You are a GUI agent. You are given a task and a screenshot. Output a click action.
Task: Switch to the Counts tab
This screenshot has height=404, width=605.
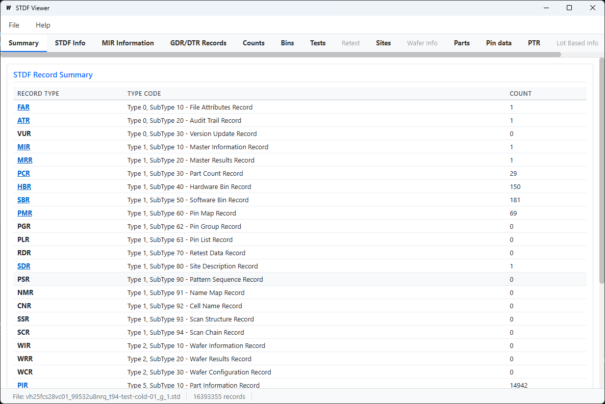tap(254, 43)
